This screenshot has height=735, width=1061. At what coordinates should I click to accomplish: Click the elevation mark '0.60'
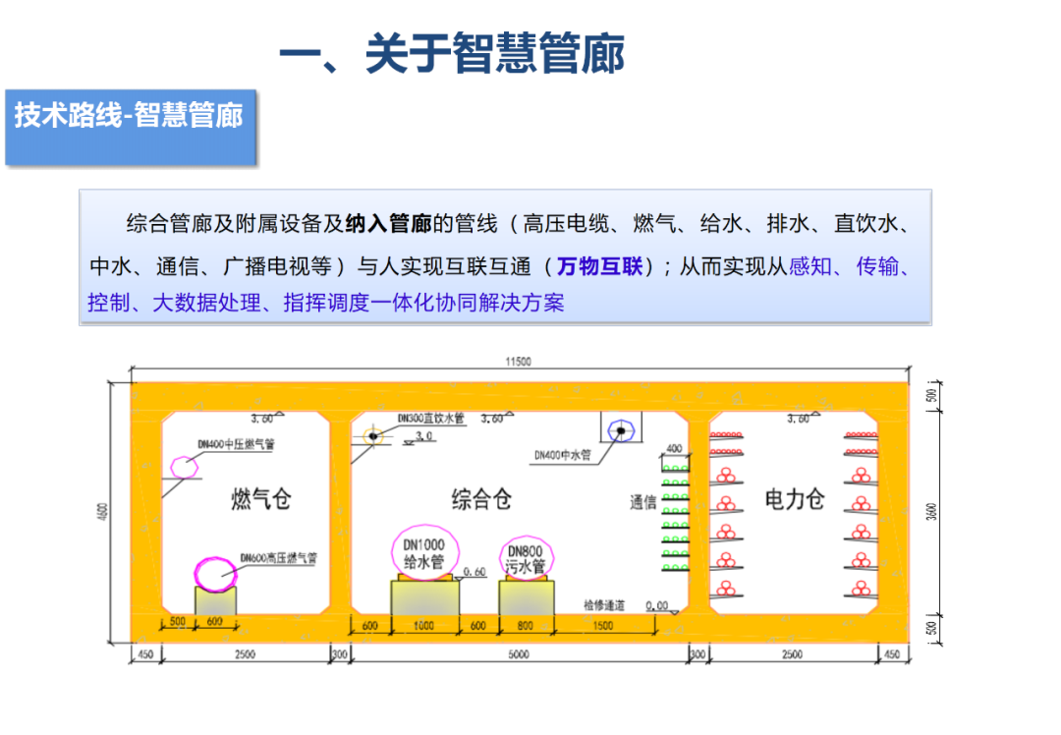pyautogui.click(x=475, y=572)
